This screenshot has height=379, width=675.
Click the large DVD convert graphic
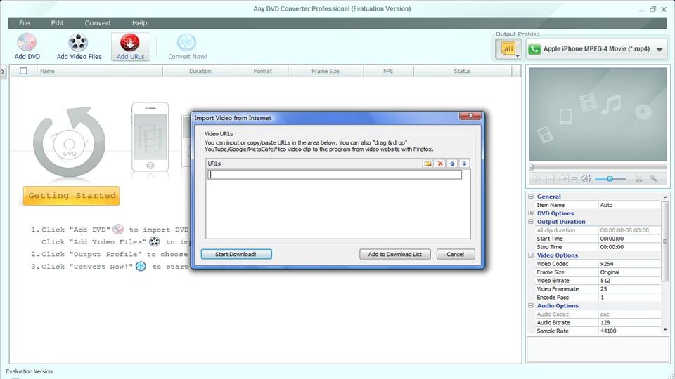pyautogui.click(x=70, y=142)
